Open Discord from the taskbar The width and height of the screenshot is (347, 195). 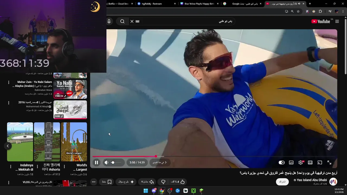[x=154, y=191]
